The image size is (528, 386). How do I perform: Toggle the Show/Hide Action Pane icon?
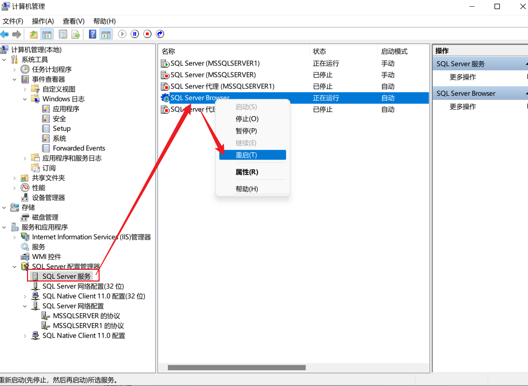pyautogui.click(x=106, y=34)
